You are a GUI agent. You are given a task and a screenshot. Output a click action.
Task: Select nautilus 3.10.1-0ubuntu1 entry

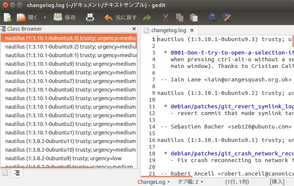[69, 133]
